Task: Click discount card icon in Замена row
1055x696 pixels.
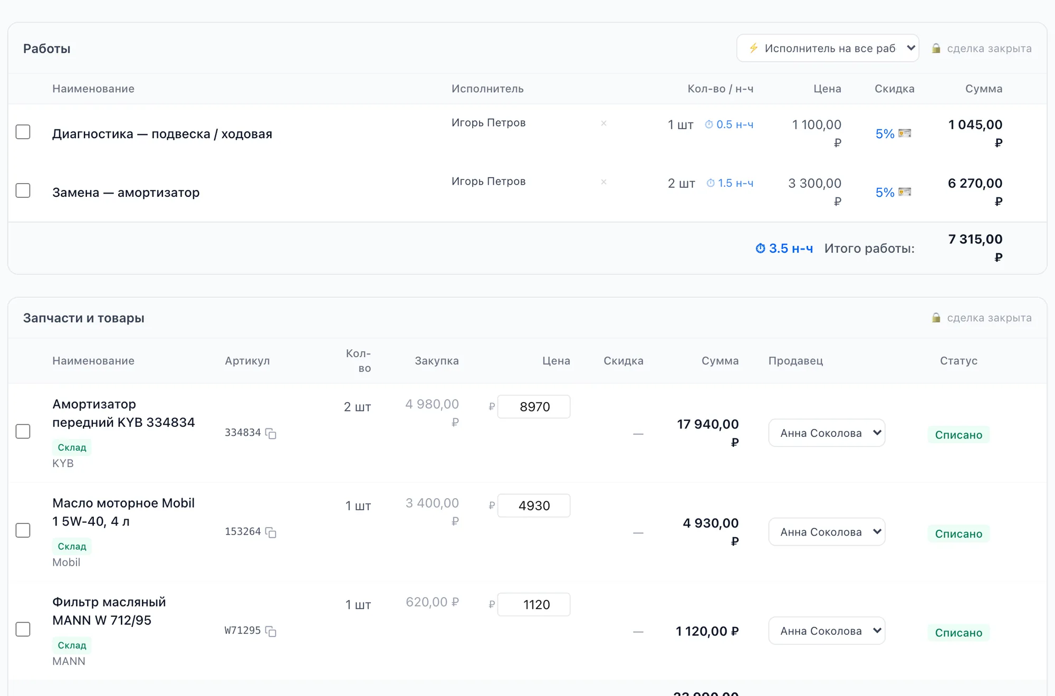Action: coord(905,192)
